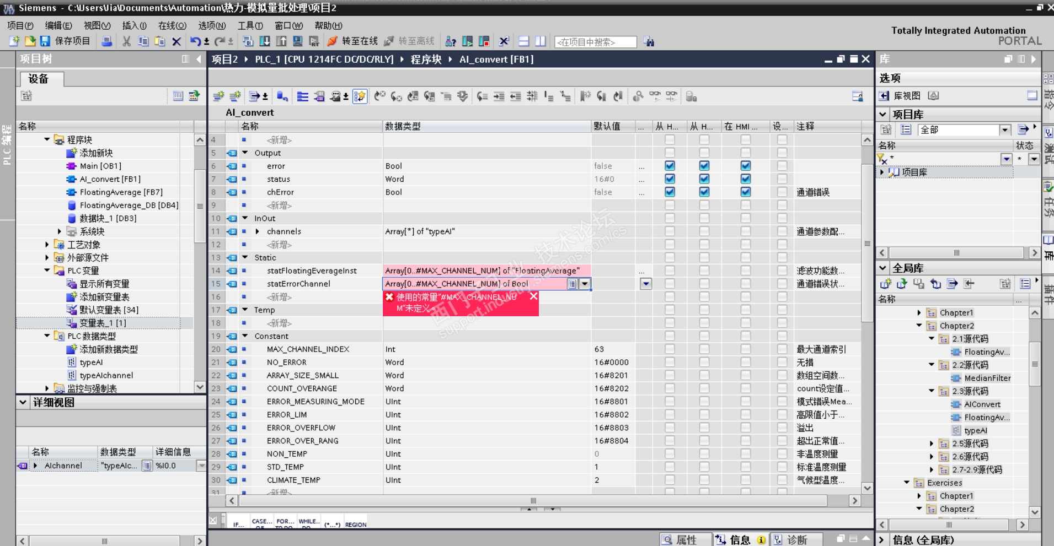The width and height of the screenshot is (1054, 546).
Task: Click the new project icon in main toolbar
Action: coord(14,41)
